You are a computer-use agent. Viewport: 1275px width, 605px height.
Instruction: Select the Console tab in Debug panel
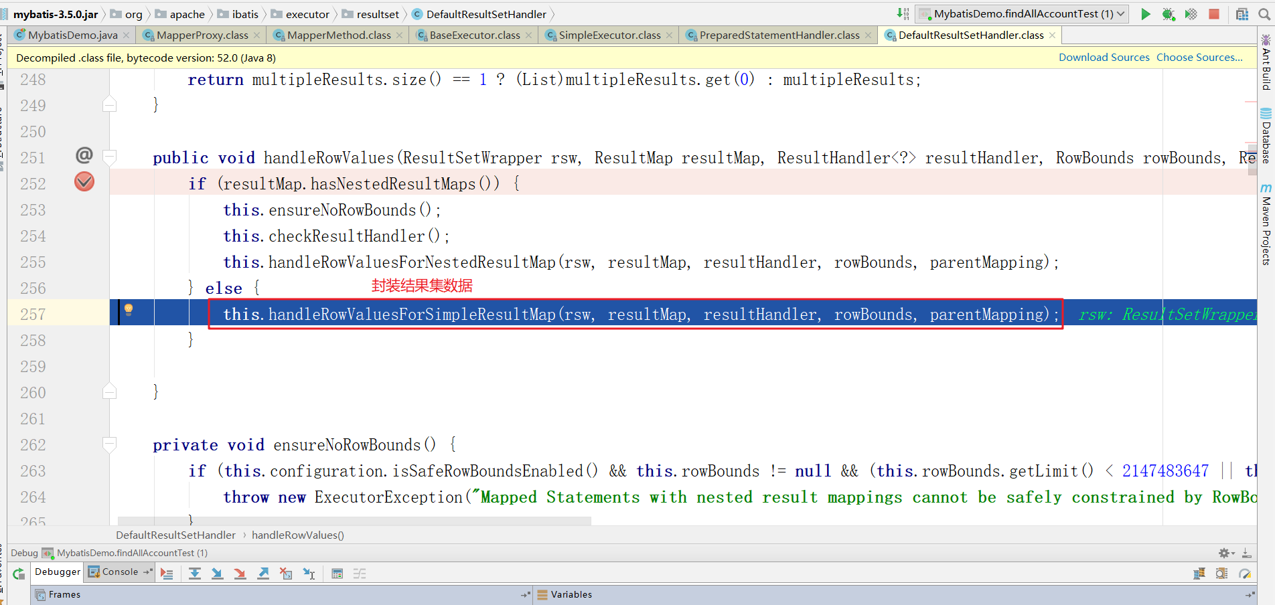point(120,572)
